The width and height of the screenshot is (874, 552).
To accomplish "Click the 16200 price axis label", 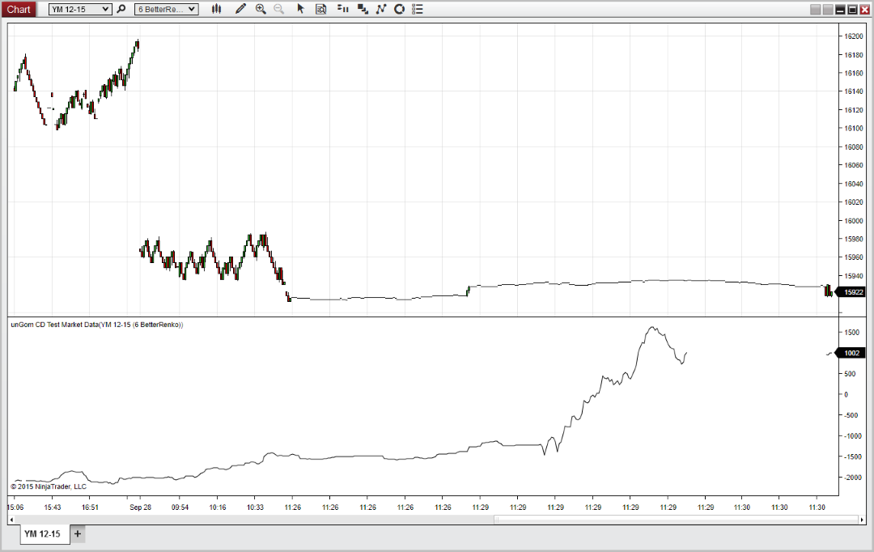I will (x=854, y=36).
